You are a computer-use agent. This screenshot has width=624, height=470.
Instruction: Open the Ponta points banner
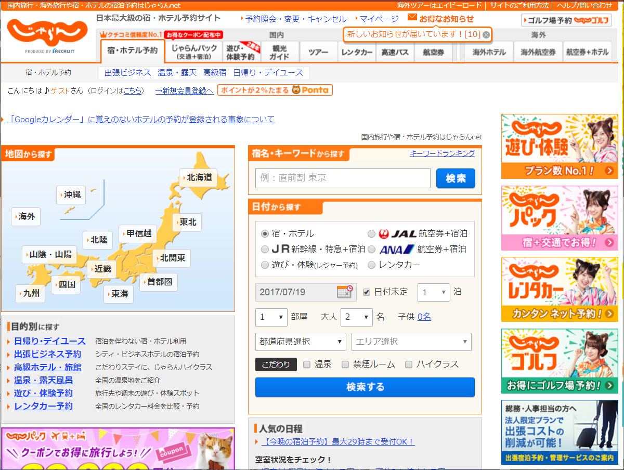pos(275,90)
